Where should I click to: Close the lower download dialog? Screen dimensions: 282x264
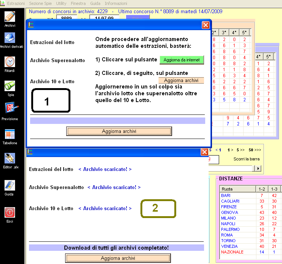pyautogui.click(x=204, y=152)
